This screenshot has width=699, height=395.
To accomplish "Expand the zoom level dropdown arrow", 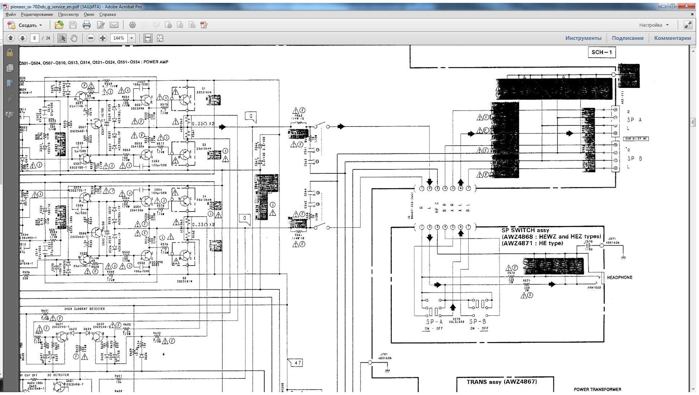I will (x=131, y=38).
